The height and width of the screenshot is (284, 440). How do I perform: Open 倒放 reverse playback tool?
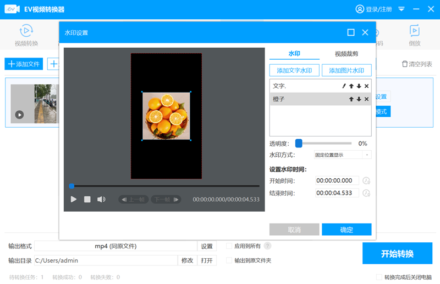(415, 35)
